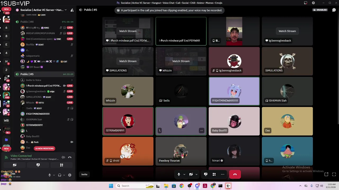The width and height of the screenshot is (339, 190).
Task: Open File Explorer from the taskbar
Action: [166, 186]
